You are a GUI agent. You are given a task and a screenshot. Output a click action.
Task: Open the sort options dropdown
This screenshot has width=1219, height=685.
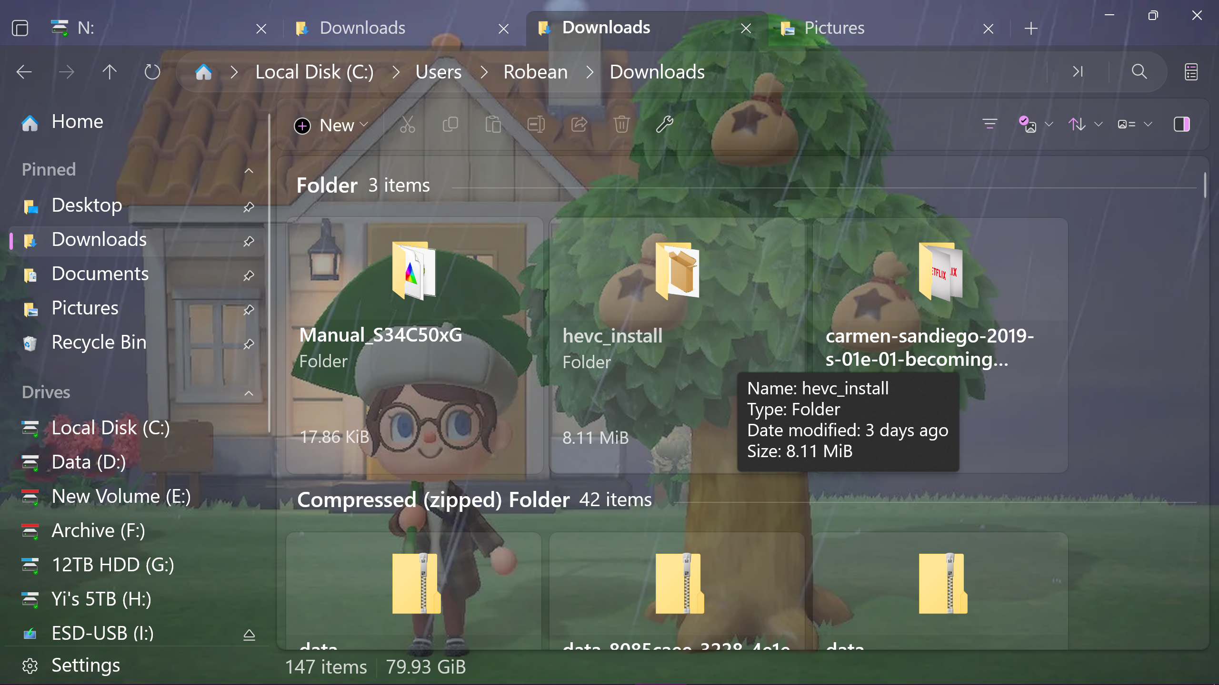click(x=1085, y=125)
